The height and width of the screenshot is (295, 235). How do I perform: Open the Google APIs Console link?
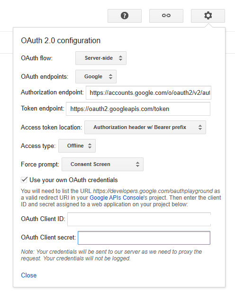tap(117, 198)
